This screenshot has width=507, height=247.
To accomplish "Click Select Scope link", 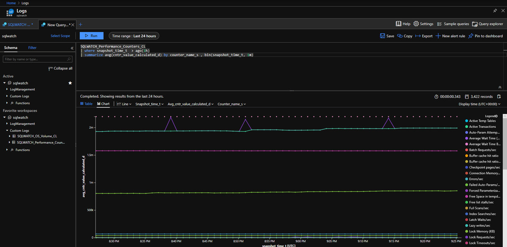I will 60,36.
